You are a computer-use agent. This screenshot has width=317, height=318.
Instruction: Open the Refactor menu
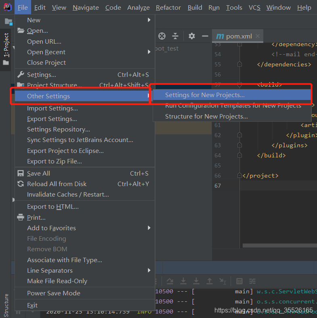(168, 8)
